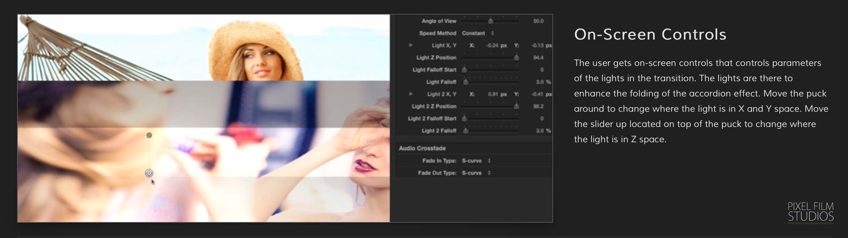Screen dimensions: 848x238
Task: Open the Speed Method Constant dropdown
Action: (x=478, y=33)
